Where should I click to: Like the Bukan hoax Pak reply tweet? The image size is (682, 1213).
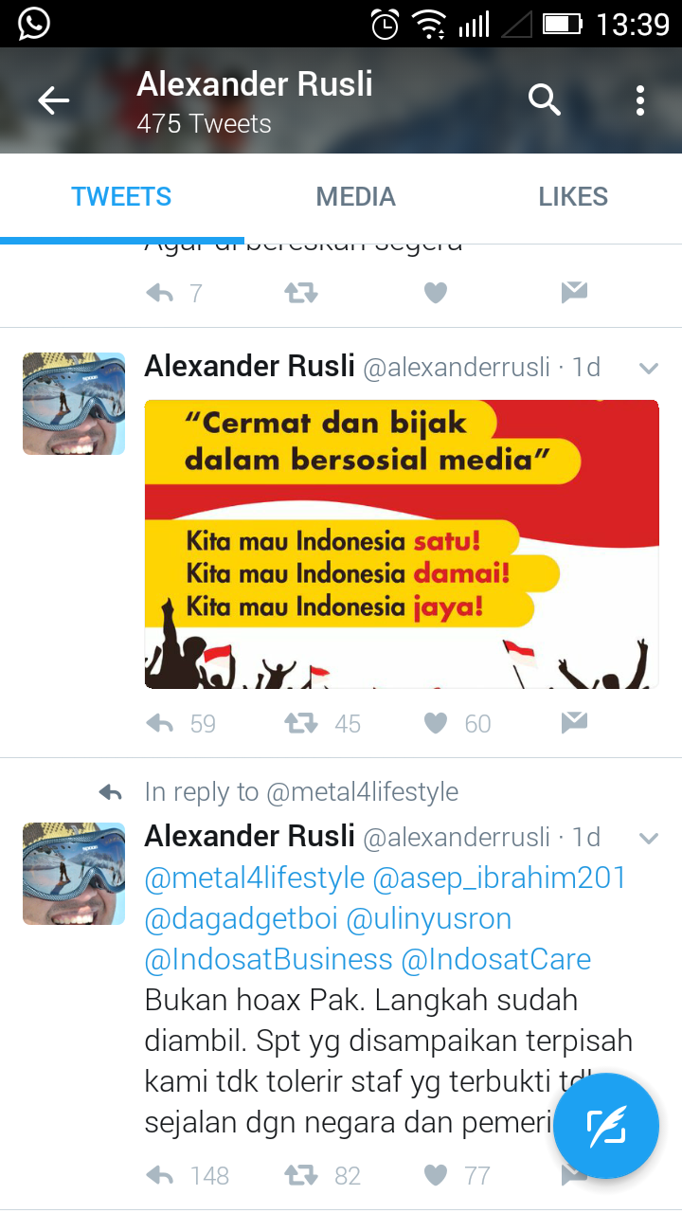click(436, 1176)
